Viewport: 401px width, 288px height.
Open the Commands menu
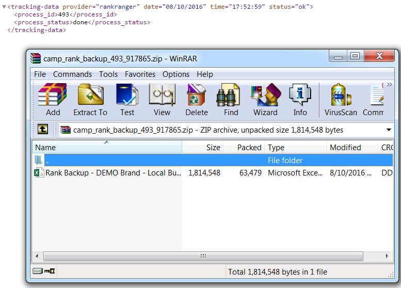pos(72,74)
